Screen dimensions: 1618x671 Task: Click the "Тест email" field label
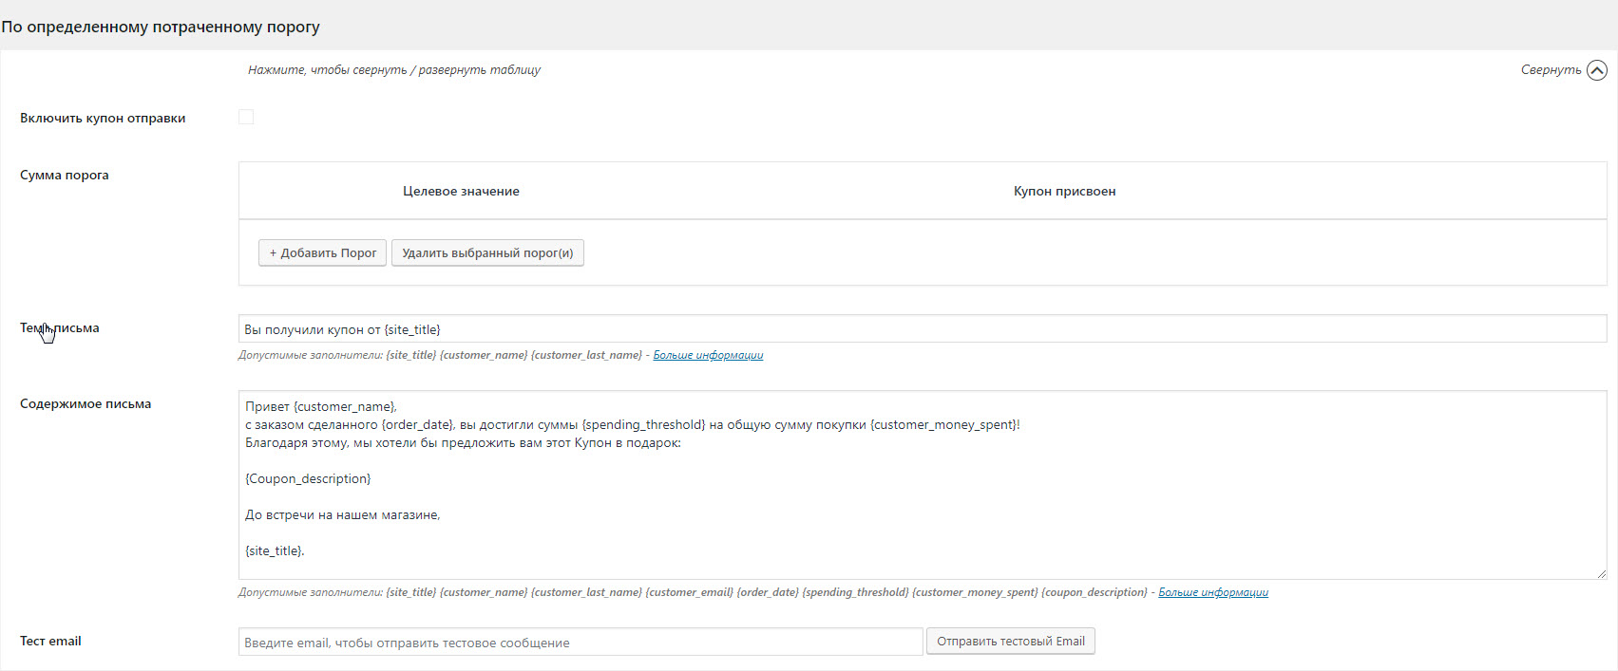50,642
